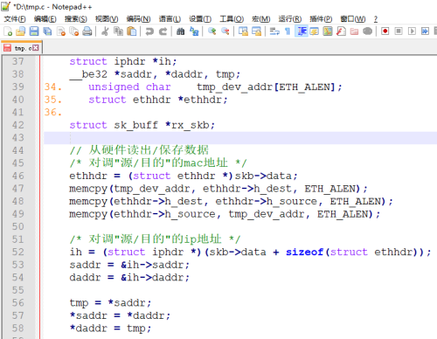Click 'daddr = &ih->daddr;' line
This screenshot has height=339, width=437.
pos(129,277)
